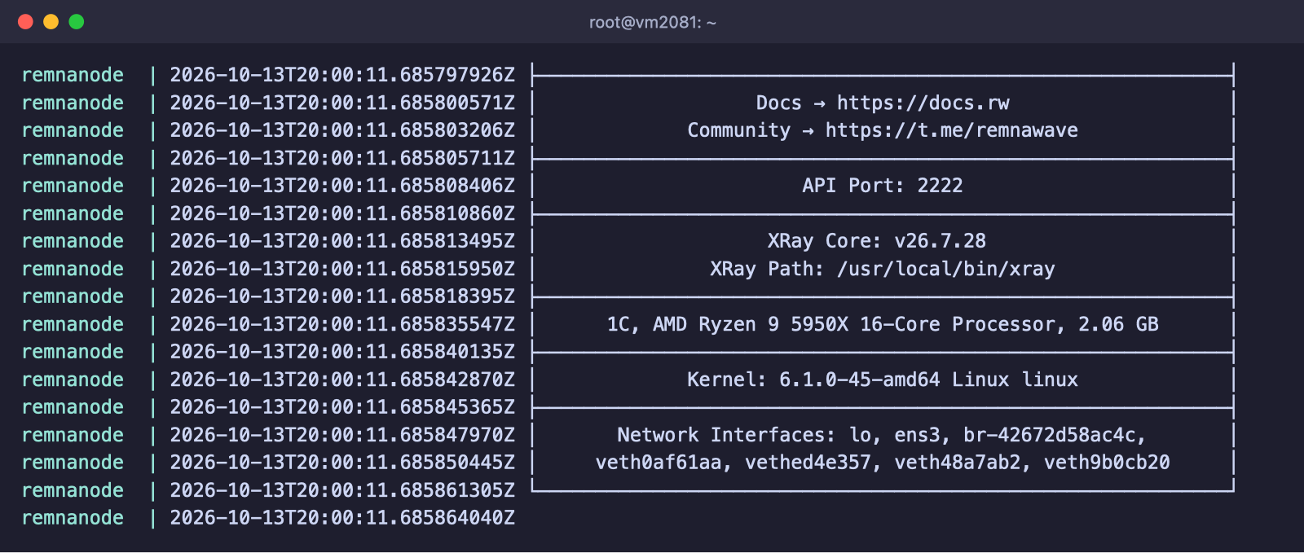The height and width of the screenshot is (553, 1304).
Task: Click remnanode label beside timestamp 685864040Z
Action: [x=73, y=518]
